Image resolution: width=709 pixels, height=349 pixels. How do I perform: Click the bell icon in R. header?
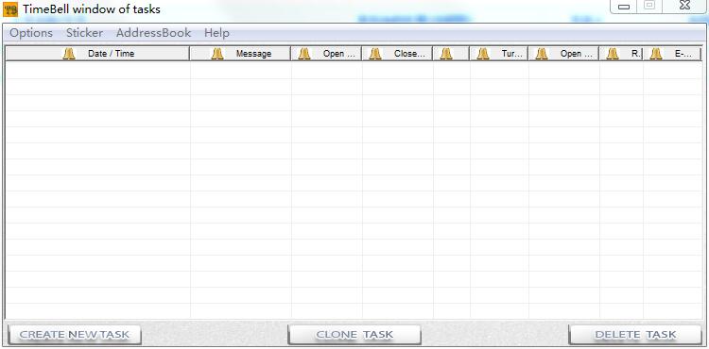(613, 54)
